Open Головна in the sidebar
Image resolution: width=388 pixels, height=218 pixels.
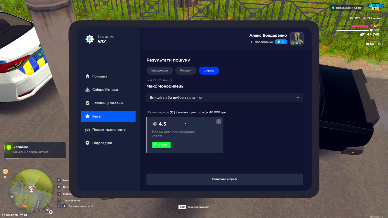(x=108, y=76)
